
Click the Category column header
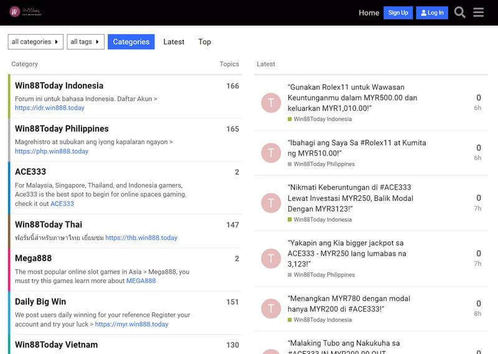pos(24,64)
